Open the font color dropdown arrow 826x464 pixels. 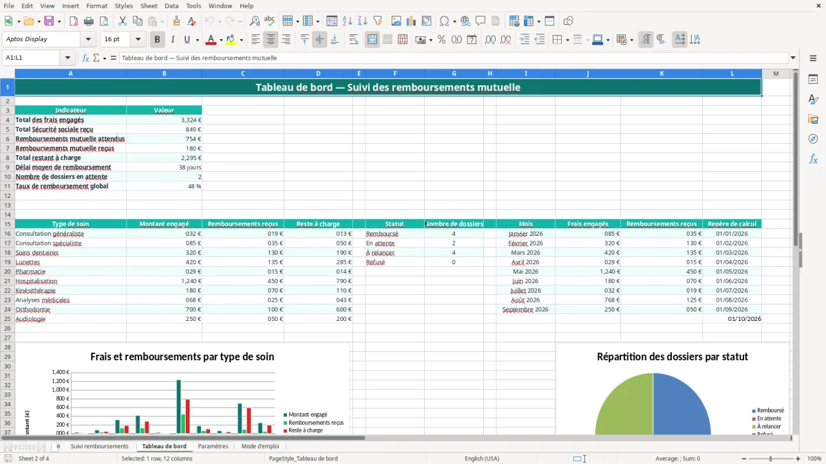tap(220, 40)
